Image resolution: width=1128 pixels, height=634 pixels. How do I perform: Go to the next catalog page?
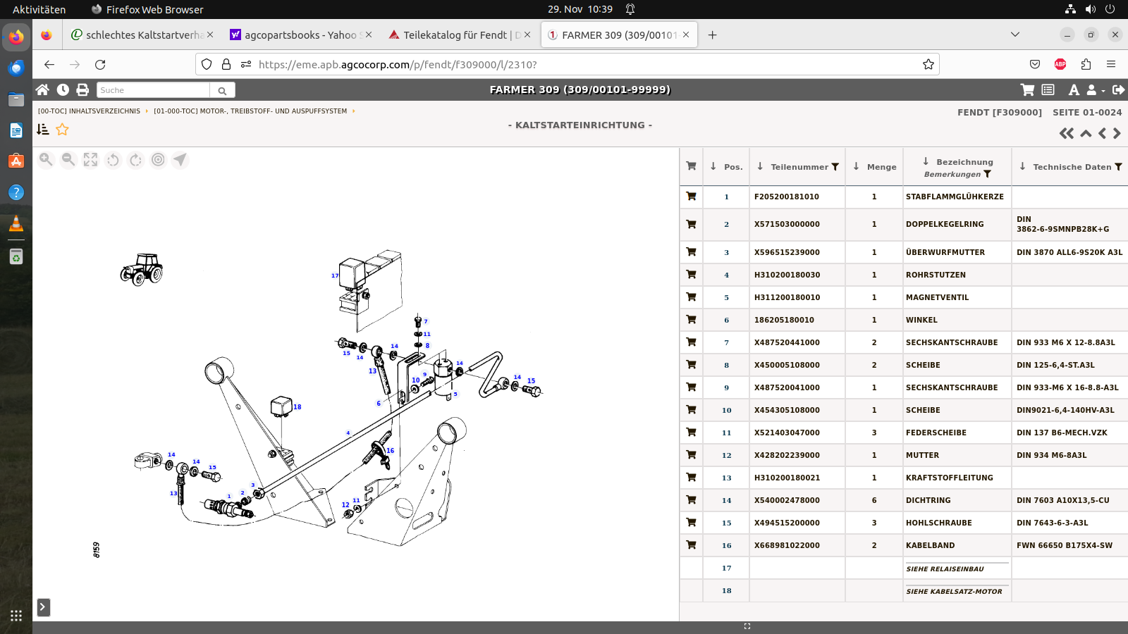click(x=1117, y=133)
